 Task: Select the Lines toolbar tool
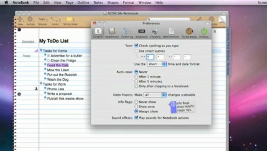pyautogui.click(x=56, y=21)
